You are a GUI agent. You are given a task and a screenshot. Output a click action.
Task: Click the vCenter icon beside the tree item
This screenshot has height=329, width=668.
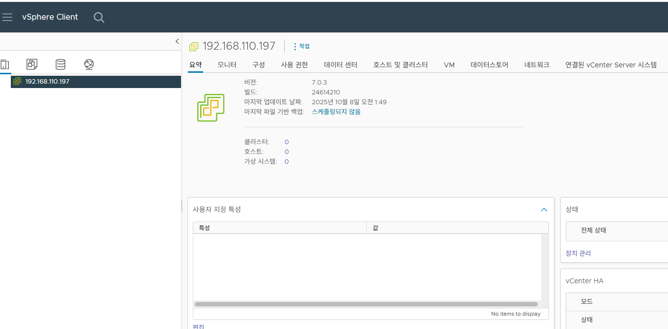point(18,82)
